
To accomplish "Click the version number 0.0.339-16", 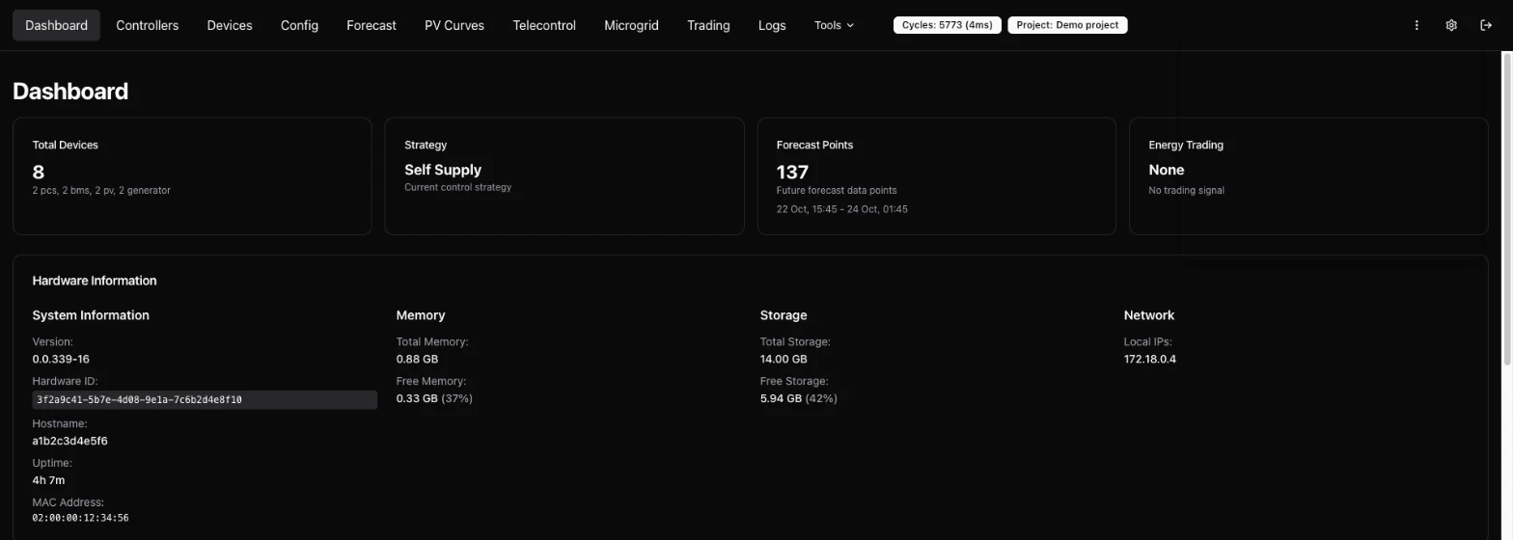I will (61, 359).
